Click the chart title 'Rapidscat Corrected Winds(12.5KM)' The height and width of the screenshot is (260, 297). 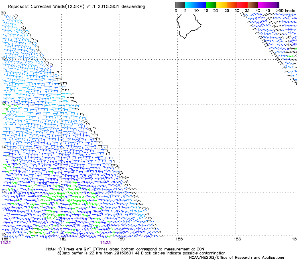point(46,7)
